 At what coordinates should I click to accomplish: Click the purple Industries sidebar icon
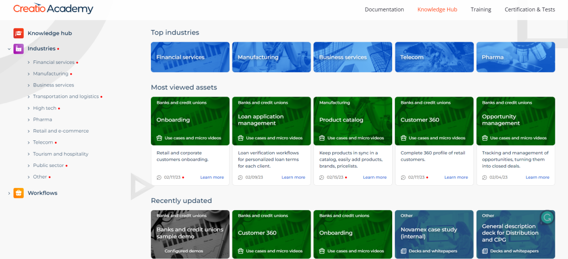tap(18, 49)
